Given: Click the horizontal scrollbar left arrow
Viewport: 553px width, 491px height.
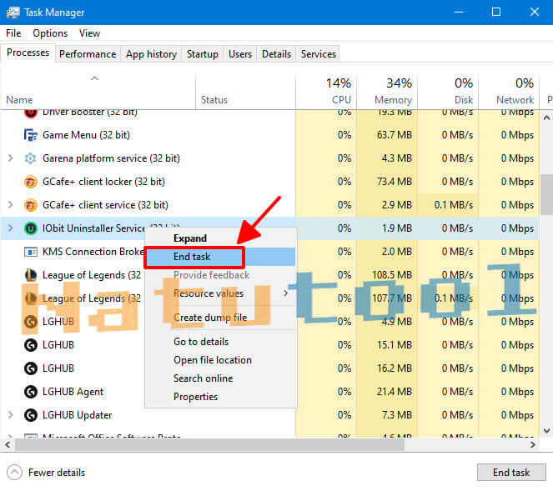Looking at the screenshot, I should click(x=8, y=445).
